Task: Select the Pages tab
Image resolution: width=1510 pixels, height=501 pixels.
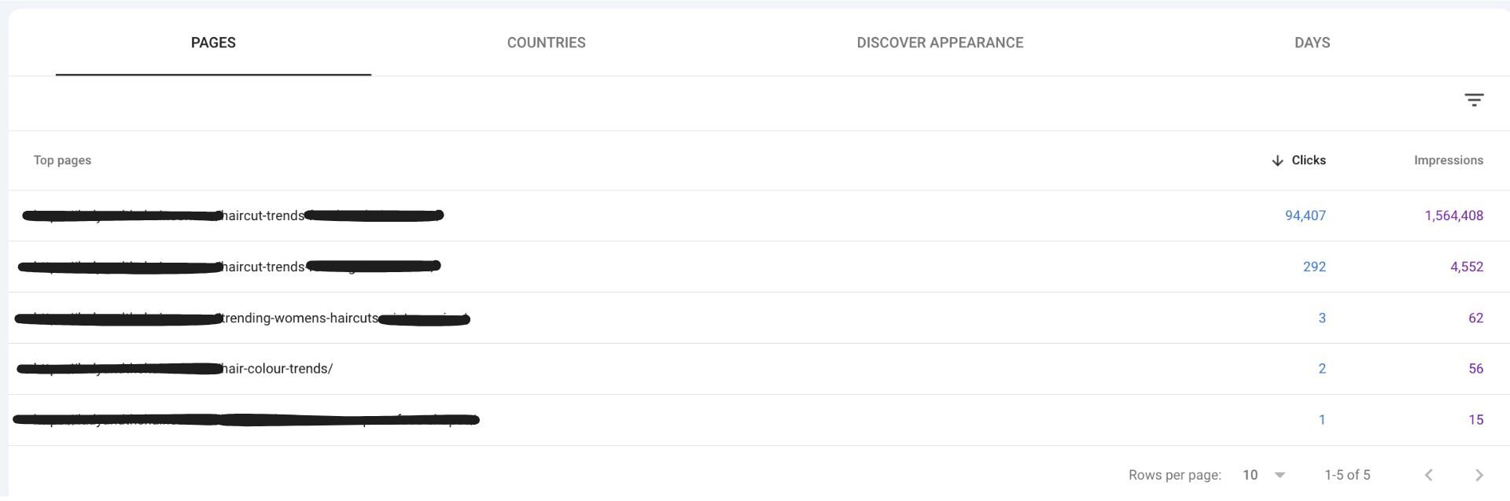Action: click(213, 42)
